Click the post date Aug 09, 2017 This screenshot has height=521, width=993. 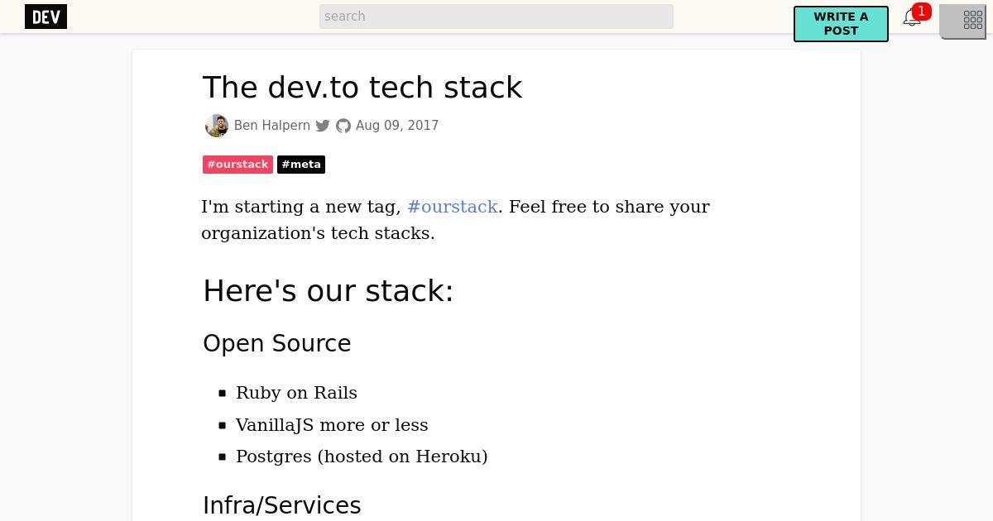(397, 126)
